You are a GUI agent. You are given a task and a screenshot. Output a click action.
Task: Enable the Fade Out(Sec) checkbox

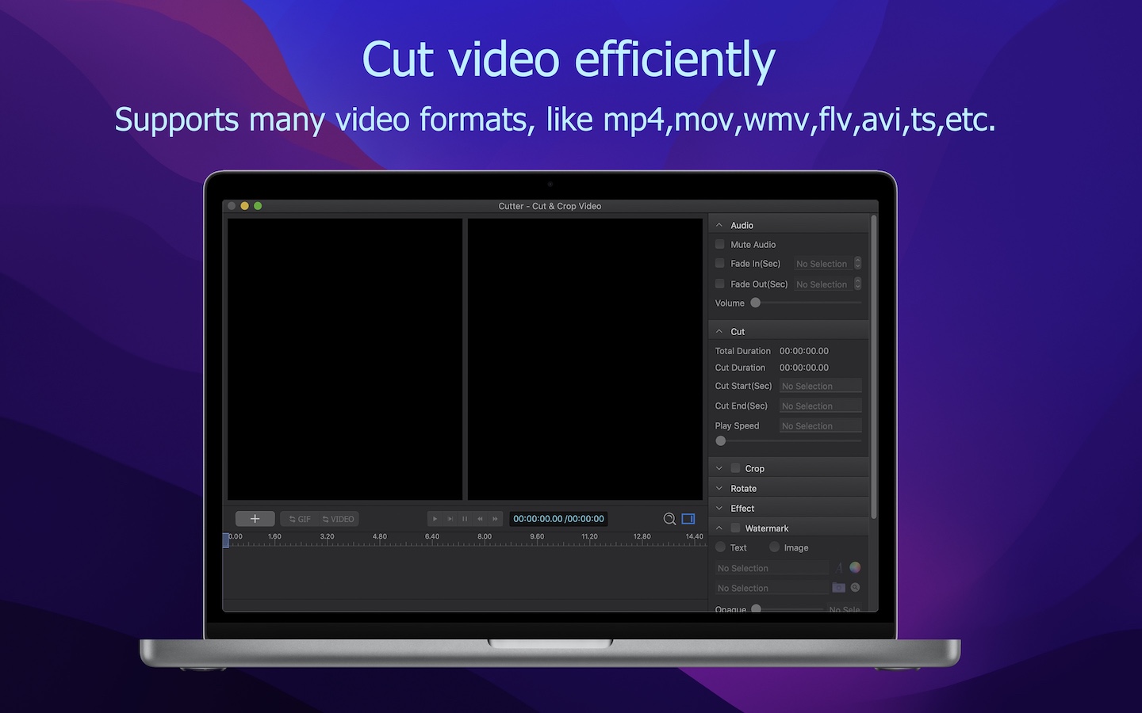720,284
